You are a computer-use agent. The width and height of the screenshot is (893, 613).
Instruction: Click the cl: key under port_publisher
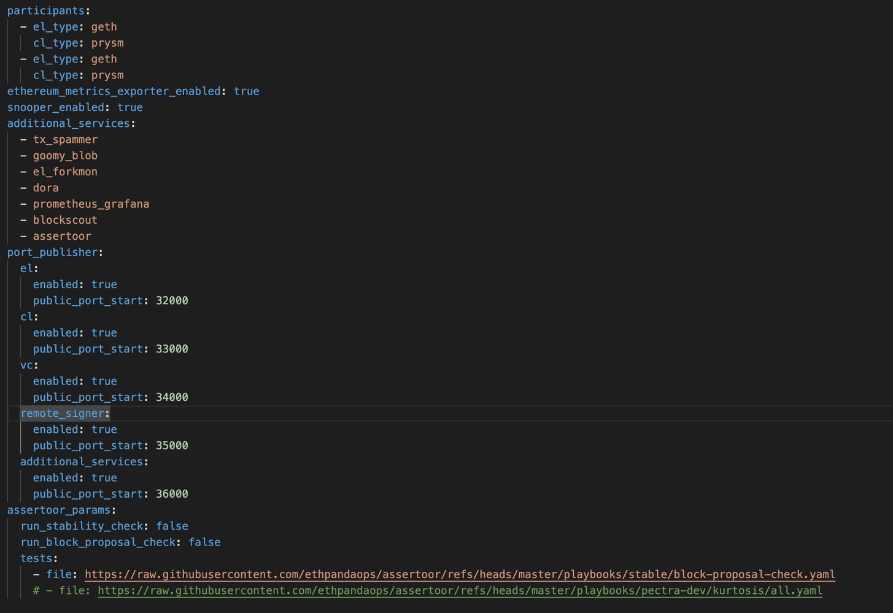(x=26, y=316)
